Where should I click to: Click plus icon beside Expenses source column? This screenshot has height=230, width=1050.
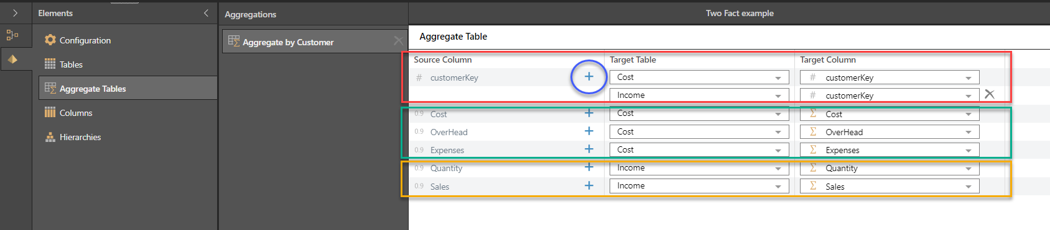(x=588, y=149)
